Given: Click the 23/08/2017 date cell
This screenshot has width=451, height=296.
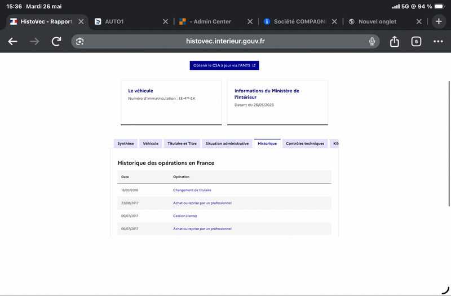Looking at the screenshot, I should pyautogui.click(x=130, y=203).
